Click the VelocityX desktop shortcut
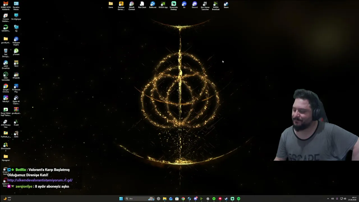 pos(6,99)
